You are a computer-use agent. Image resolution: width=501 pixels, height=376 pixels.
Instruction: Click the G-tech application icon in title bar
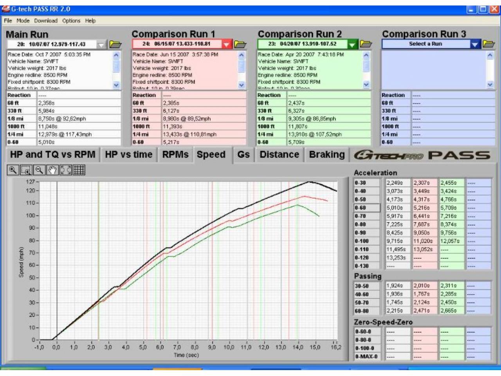point(5,9)
